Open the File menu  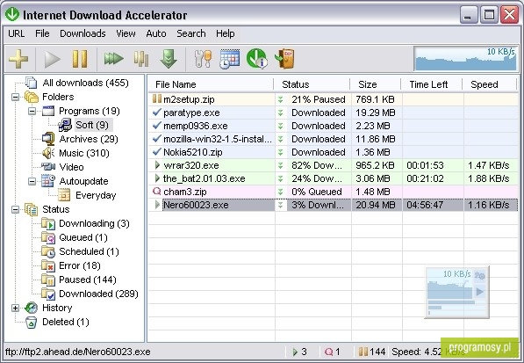coord(42,33)
